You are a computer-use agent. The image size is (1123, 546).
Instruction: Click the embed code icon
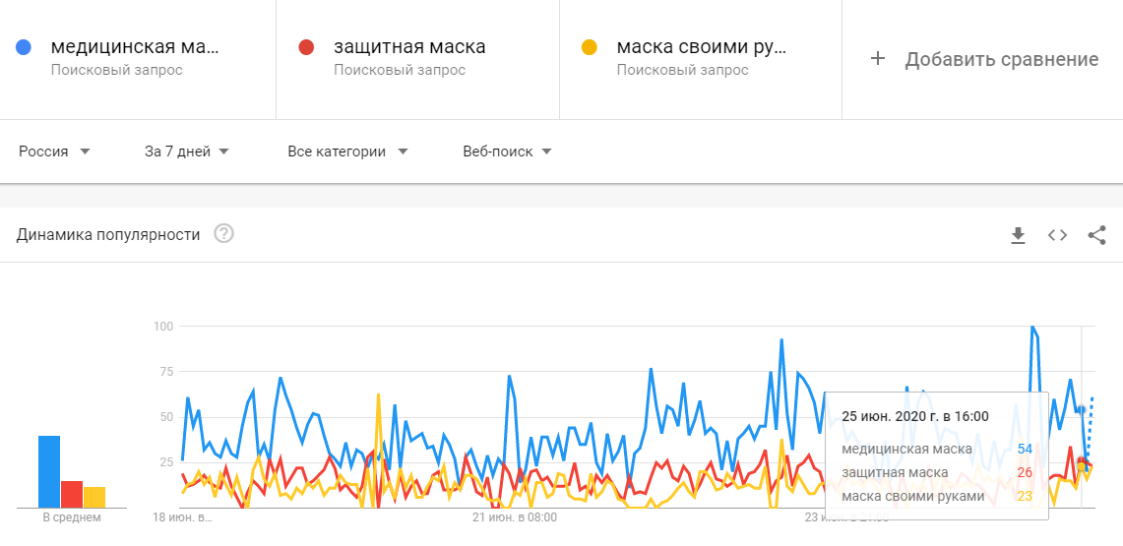[x=1057, y=235]
